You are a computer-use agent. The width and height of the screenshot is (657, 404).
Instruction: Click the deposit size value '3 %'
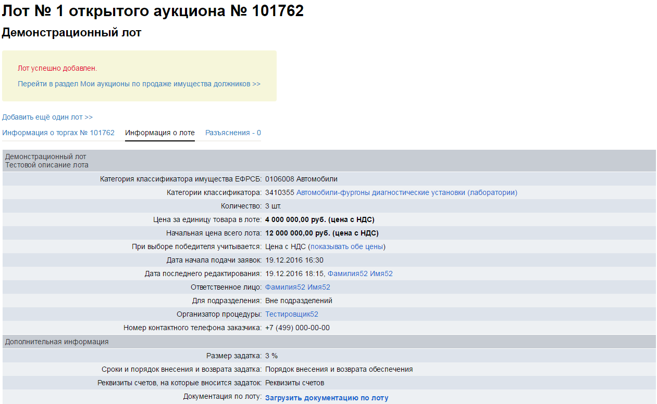tap(271, 356)
